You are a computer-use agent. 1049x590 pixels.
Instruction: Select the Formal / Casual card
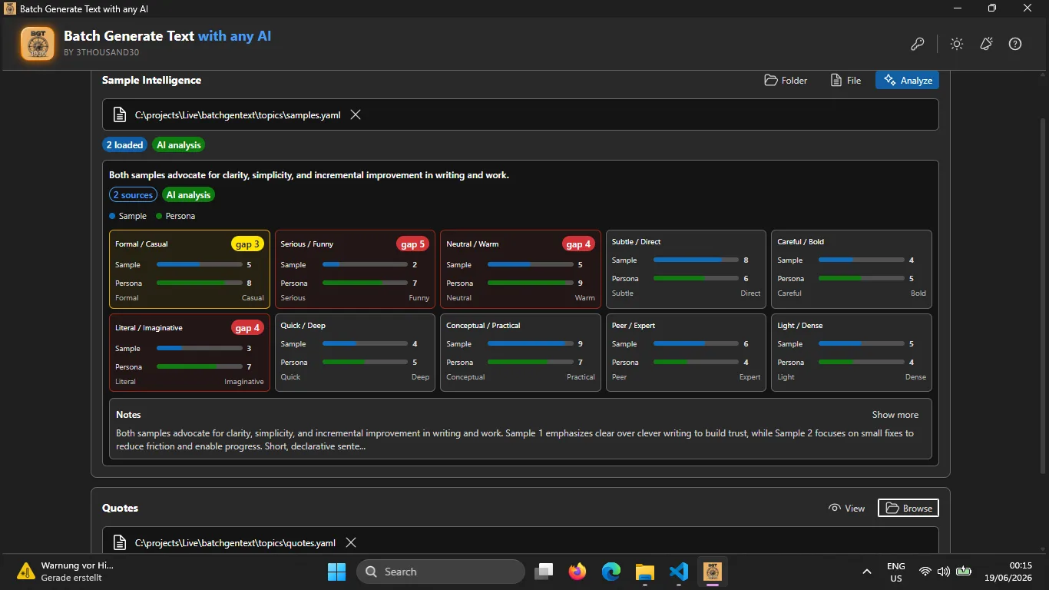coord(190,269)
